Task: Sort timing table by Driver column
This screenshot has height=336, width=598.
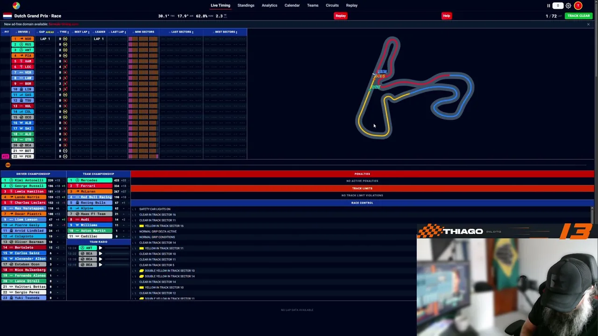Action: 23,32
